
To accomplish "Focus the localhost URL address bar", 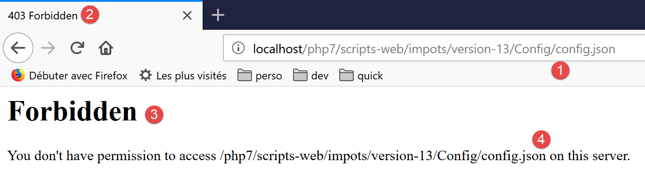I will pos(434,48).
